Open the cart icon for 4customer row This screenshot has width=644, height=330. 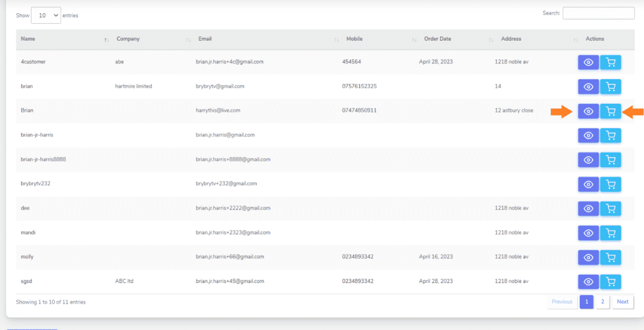(x=611, y=62)
